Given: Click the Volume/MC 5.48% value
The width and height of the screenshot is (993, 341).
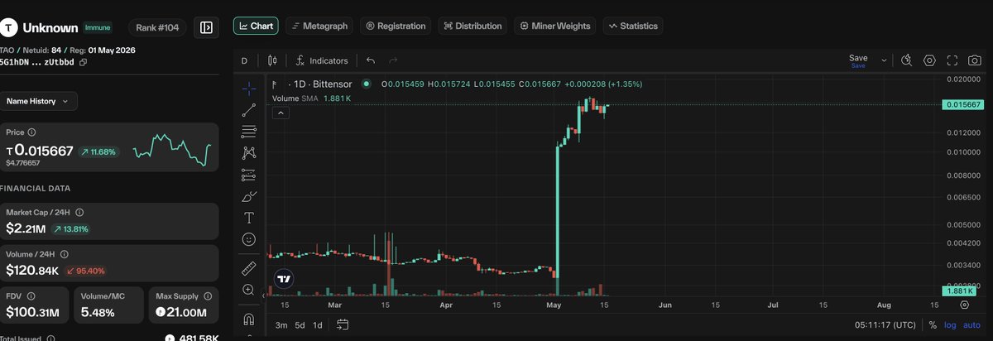Looking at the screenshot, I should pos(98,313).
